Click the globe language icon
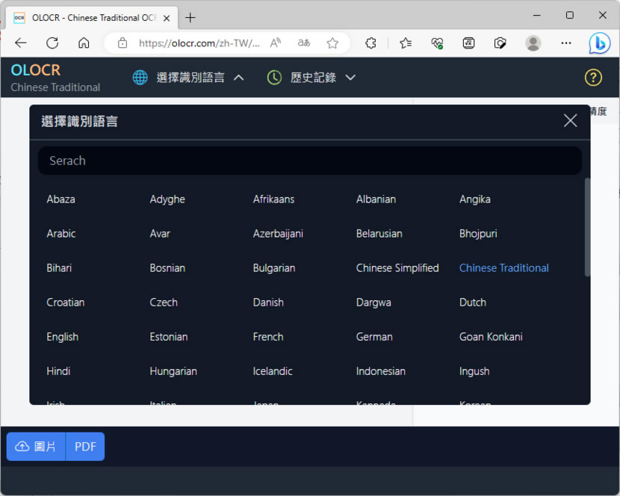Screen dimensions: 620x496 [x=140, y=78]
